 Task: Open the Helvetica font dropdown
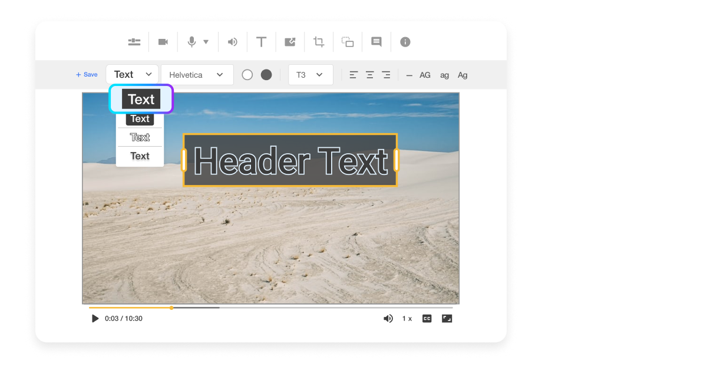click(197, 75)
